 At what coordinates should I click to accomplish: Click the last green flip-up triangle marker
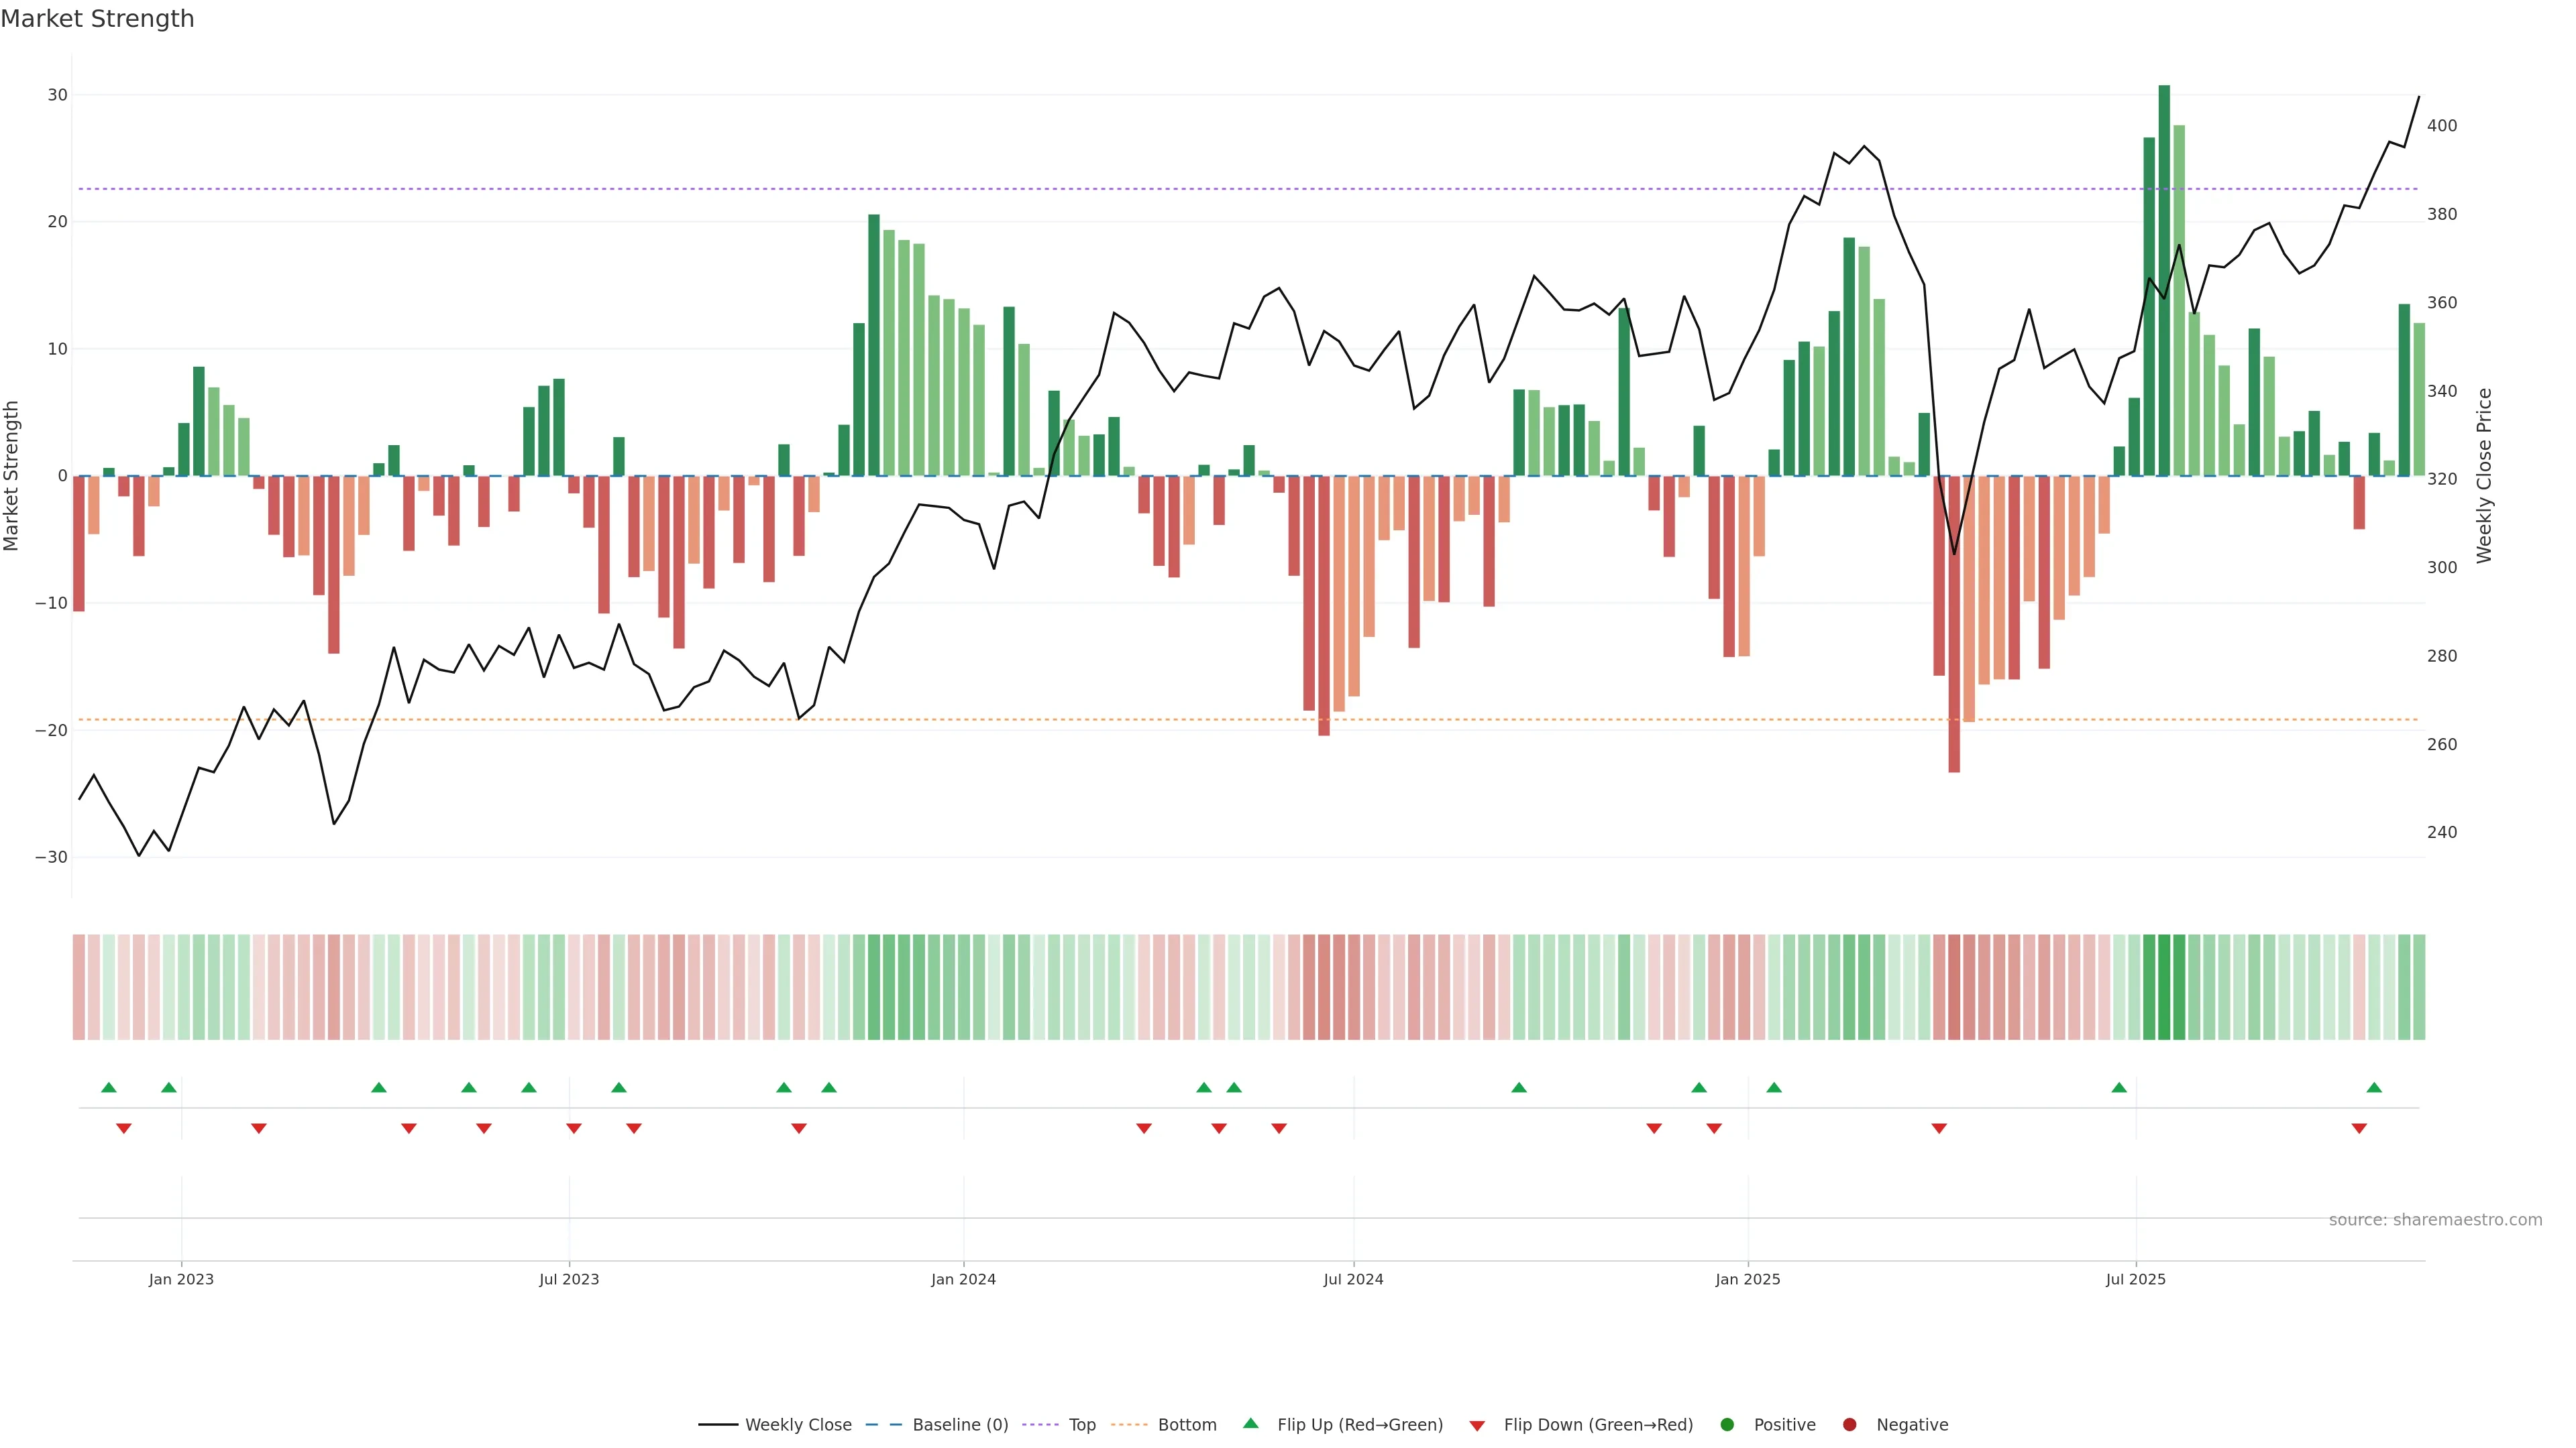tap(2374, 1087)
